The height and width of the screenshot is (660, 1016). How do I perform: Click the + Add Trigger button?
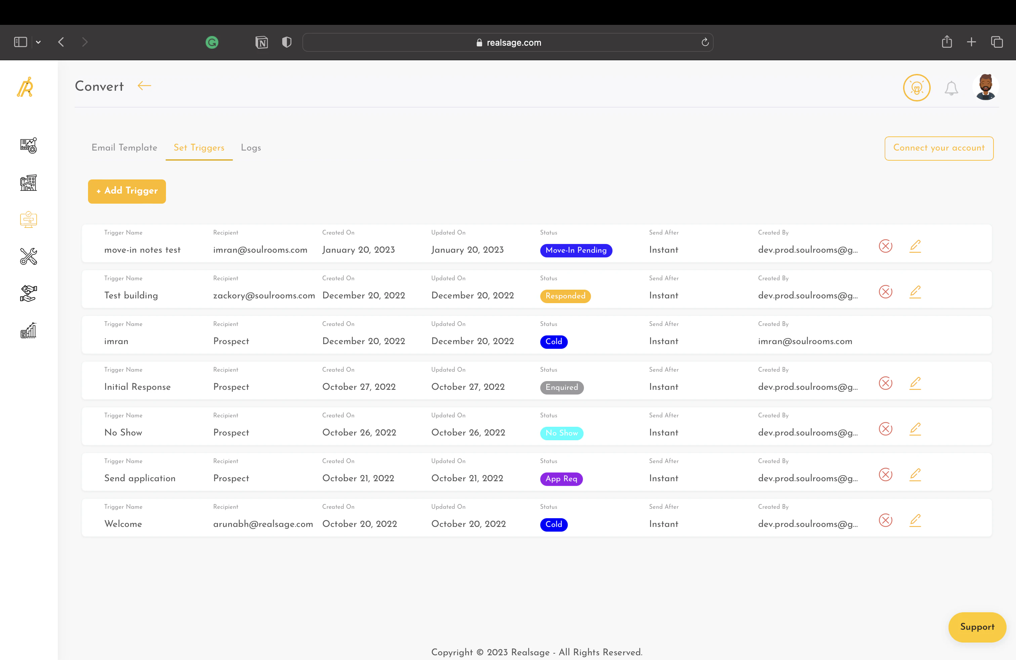coord(126,191)
